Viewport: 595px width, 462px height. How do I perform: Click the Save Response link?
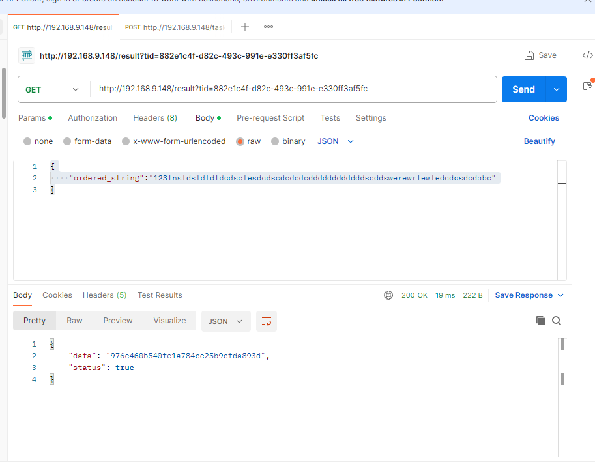coord(524,295)
